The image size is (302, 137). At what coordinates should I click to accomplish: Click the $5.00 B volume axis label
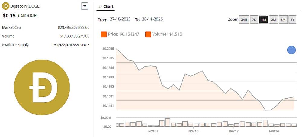point(106,118)
